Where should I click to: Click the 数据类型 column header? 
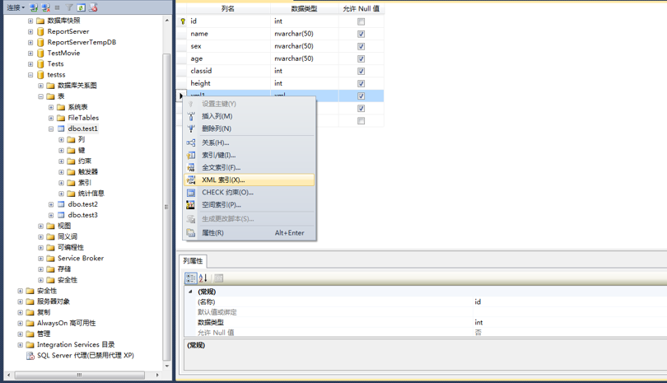tap(304, 8)
